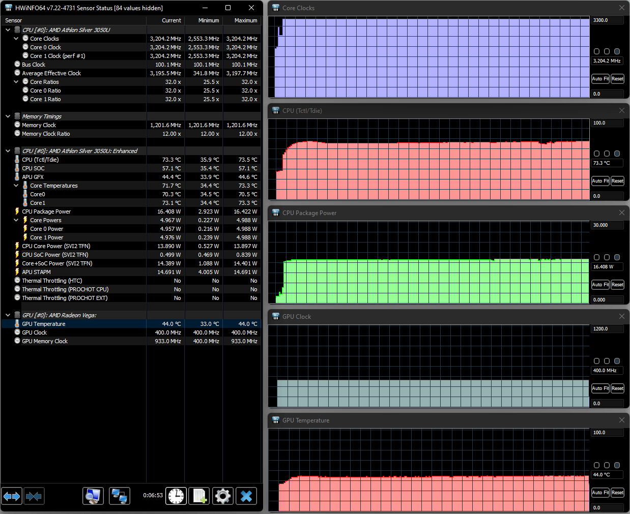This screenshot has width=630, height=514.
Task: Click thermometer icon beside GPU Temperature
Action: [x=17, y=324]
